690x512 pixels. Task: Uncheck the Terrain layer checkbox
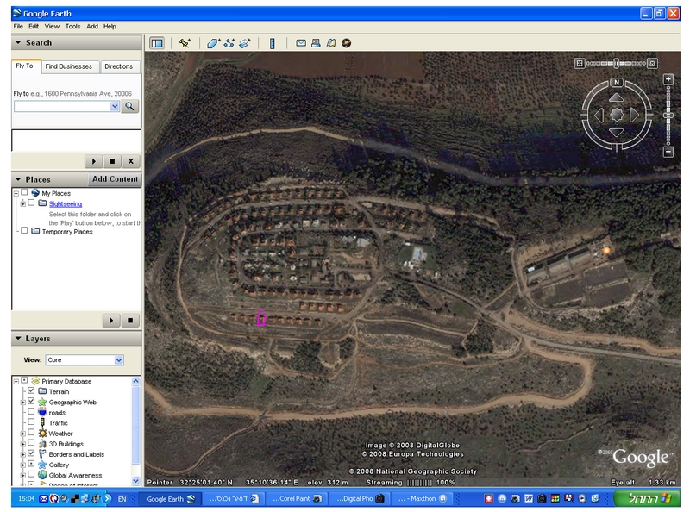click(x=31, y=390)
